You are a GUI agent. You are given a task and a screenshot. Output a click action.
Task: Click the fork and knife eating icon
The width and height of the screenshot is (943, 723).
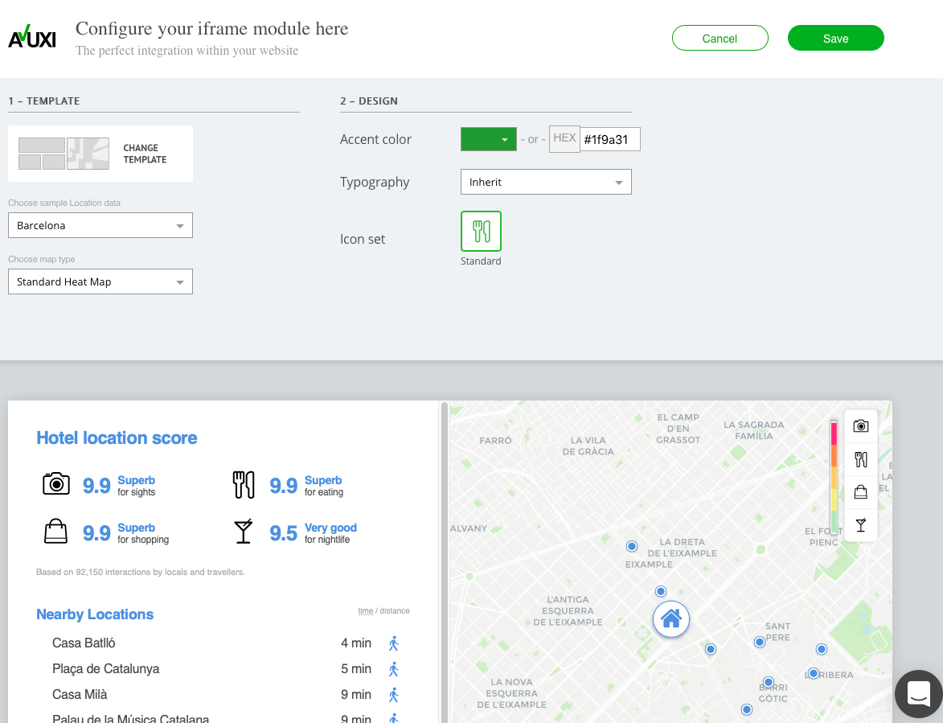point(244,485)
